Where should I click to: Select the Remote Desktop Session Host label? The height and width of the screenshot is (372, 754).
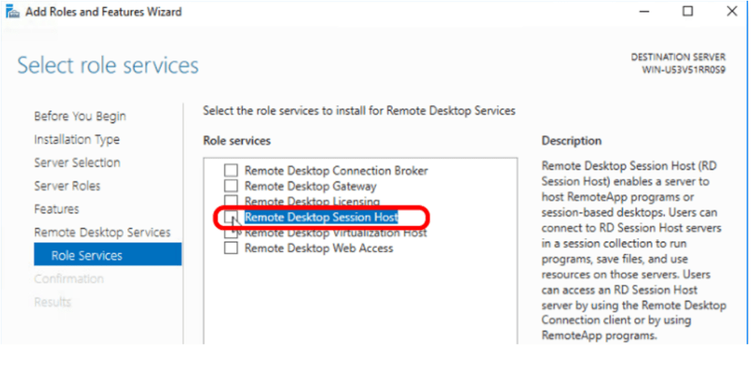[321, 217]
